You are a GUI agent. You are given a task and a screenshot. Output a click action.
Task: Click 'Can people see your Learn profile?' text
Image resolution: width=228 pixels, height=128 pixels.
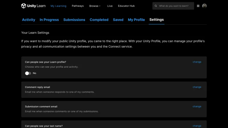click(46, 62)
